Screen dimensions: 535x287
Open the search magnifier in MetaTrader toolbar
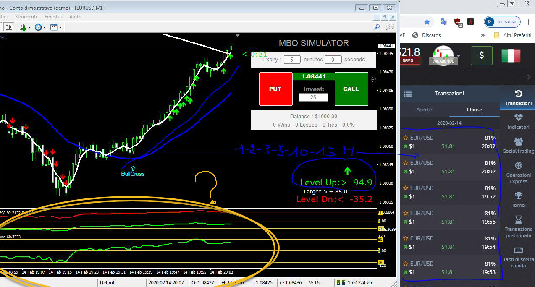[377, 27]
